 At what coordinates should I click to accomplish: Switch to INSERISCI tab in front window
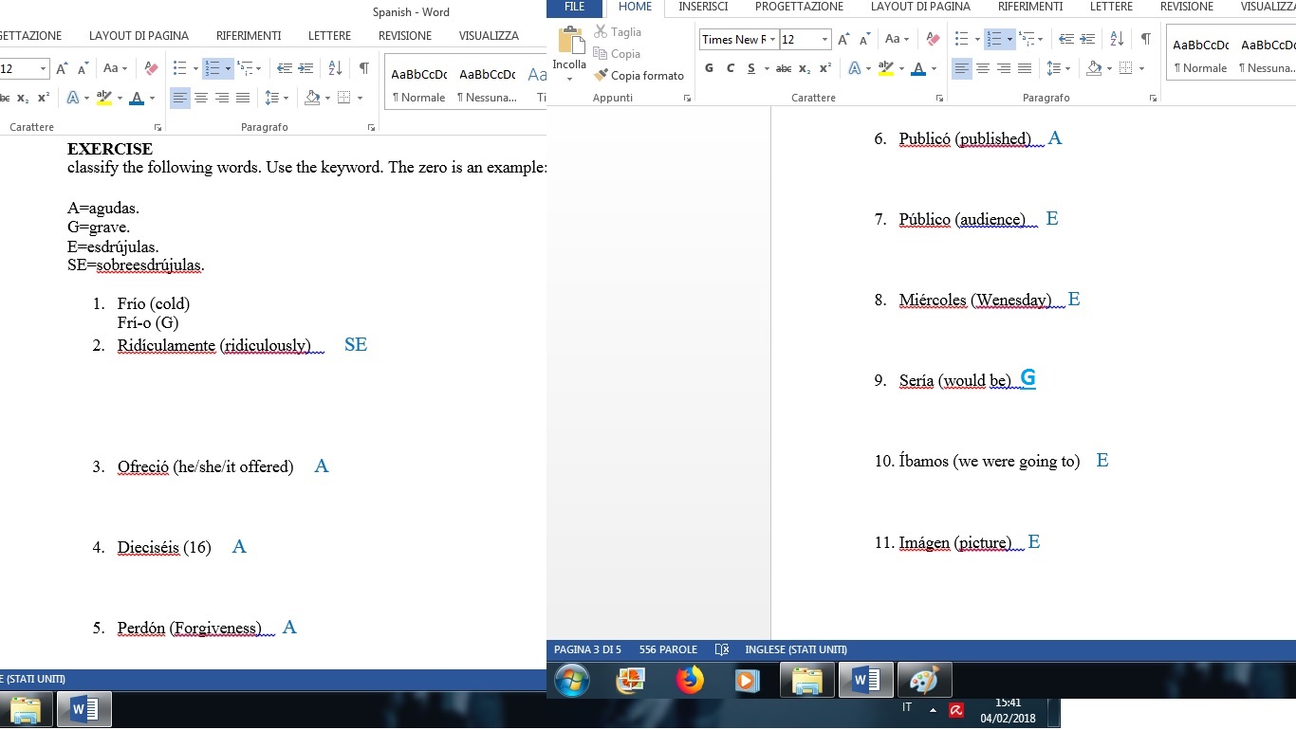pos(703,7)
